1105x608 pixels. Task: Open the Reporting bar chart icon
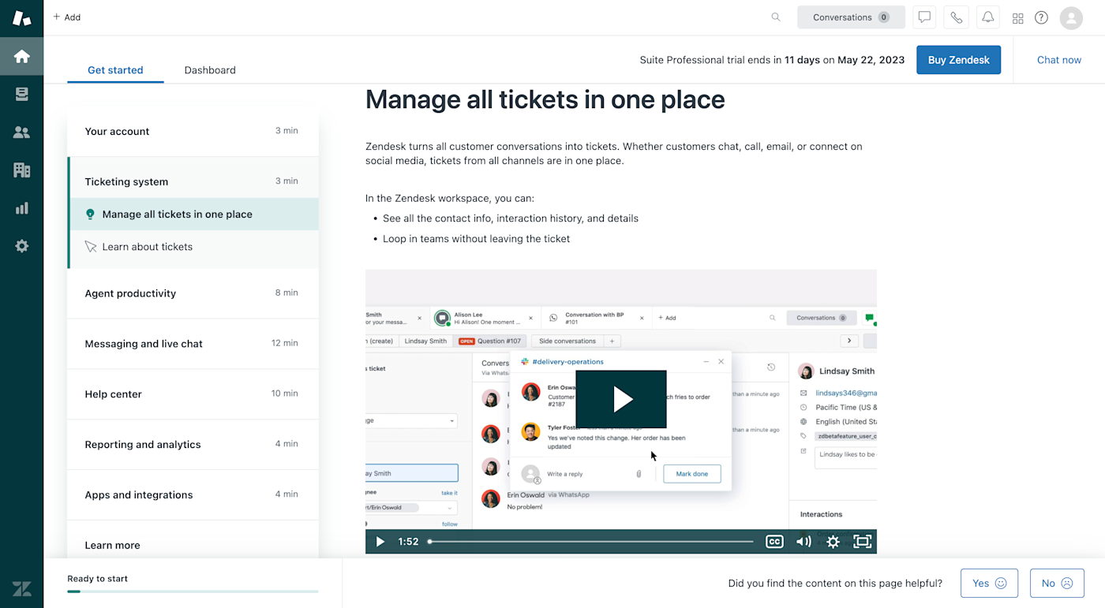[21, 208]
